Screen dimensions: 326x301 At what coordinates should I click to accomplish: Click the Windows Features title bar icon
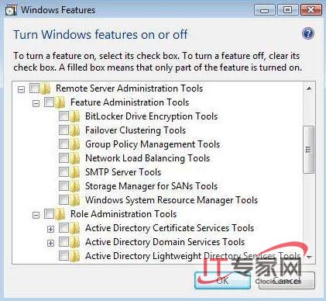11,10
